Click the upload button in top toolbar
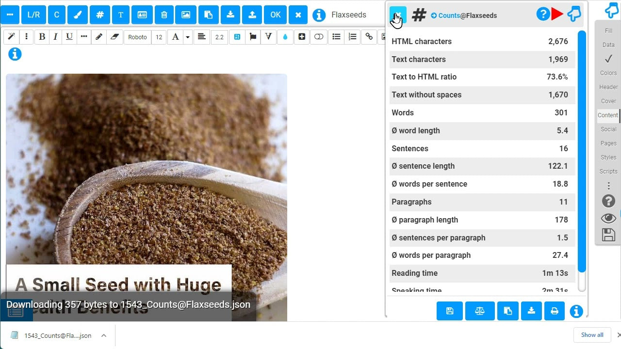Screen dimensions: 621x349 [x=252, y=15]
